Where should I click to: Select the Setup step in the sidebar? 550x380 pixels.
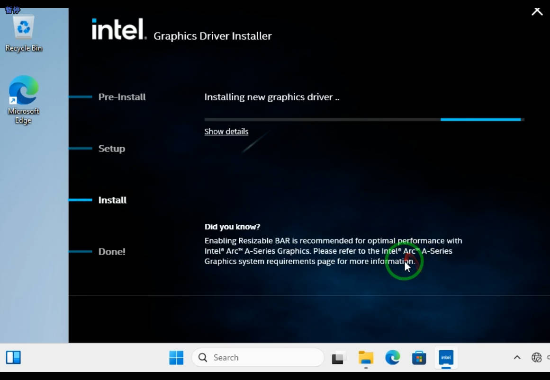click(x=111, y=149)
